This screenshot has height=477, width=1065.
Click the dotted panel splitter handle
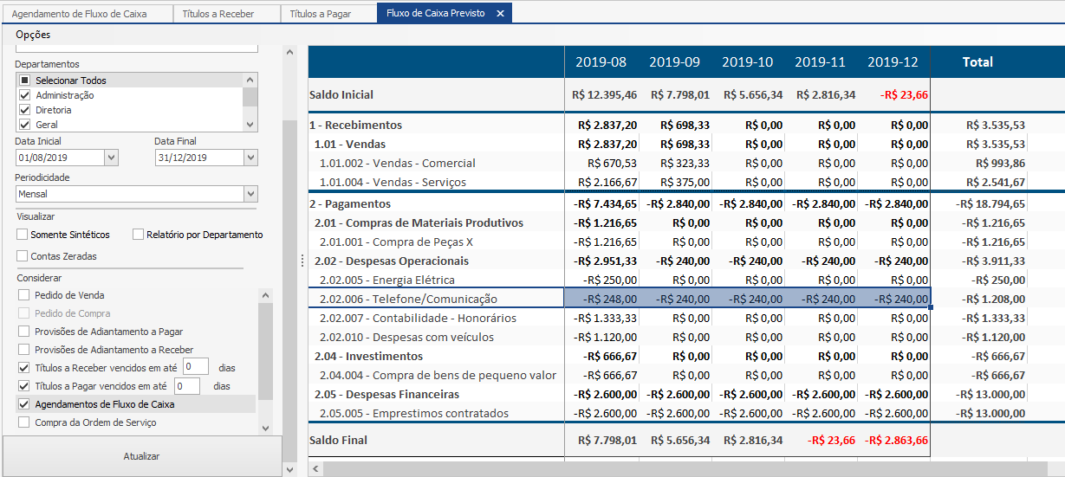coord(302,260)
